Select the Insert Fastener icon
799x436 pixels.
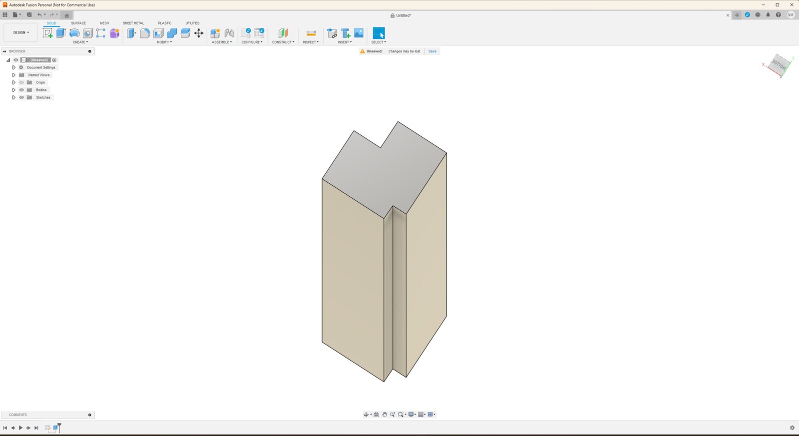[345, 33]
